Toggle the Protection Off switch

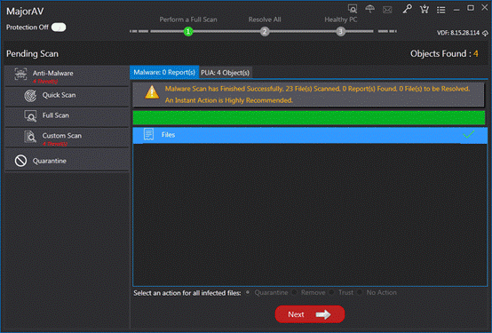pyautogui.click(x=59, y=28)
